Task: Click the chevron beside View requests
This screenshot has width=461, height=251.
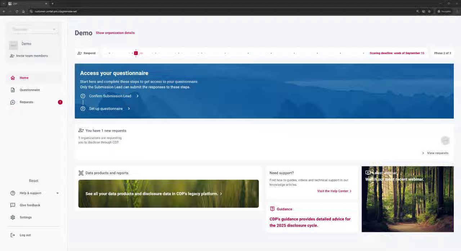Action: (423, 153)
